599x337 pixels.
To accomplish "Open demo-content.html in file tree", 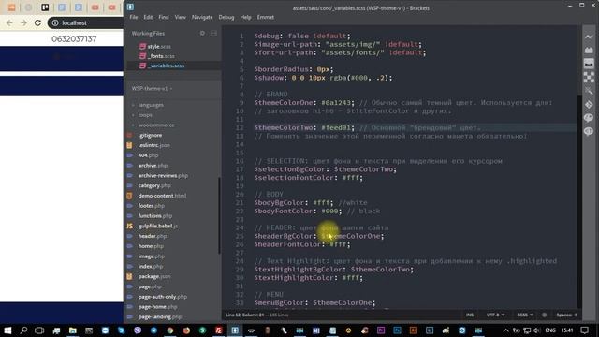I will tap(162, 196).
